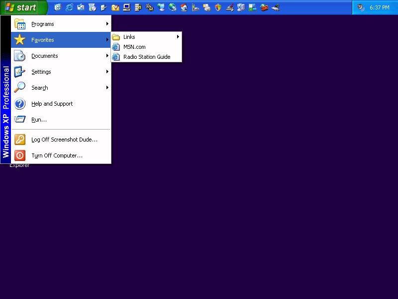Click the Internet Explorer quick launch icon
Image resolution: width=398 pixels, height=299 pixels.
(69, 7)
